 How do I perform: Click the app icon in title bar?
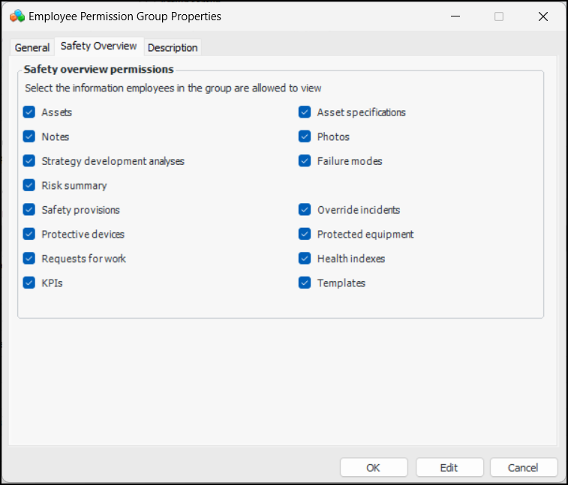click(x=17, y=16)
